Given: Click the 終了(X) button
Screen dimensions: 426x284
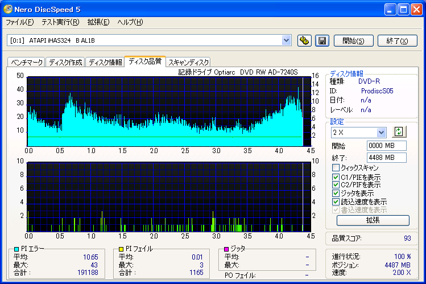Looking at the screenshot, I should (397, 41).
